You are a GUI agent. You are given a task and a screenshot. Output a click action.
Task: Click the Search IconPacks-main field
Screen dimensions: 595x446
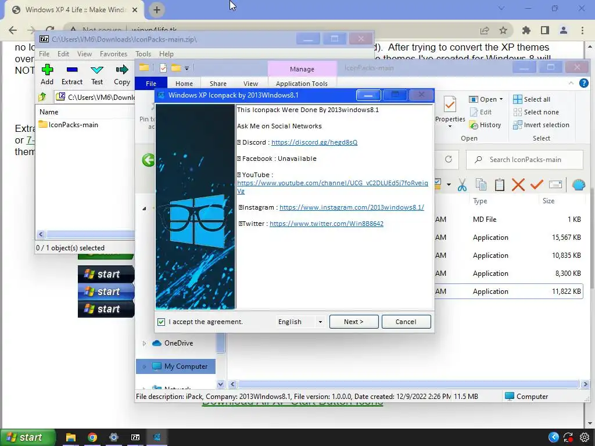pyautogui.click(x=525, y=160)
